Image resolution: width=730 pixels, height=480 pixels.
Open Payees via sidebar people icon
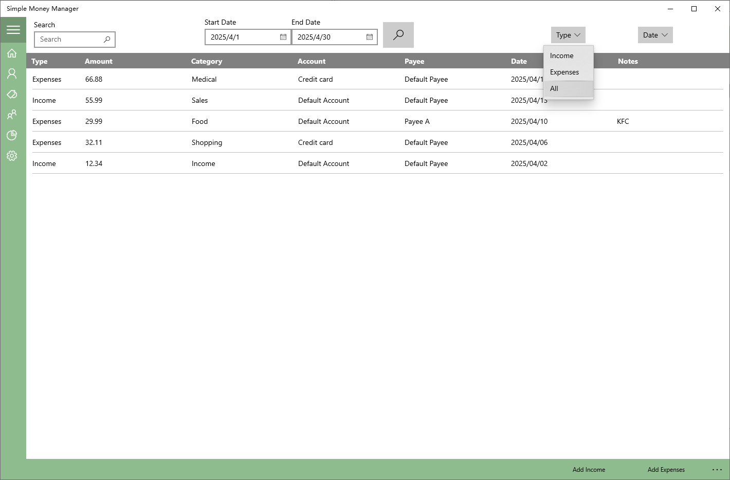(x=12, y=115)
